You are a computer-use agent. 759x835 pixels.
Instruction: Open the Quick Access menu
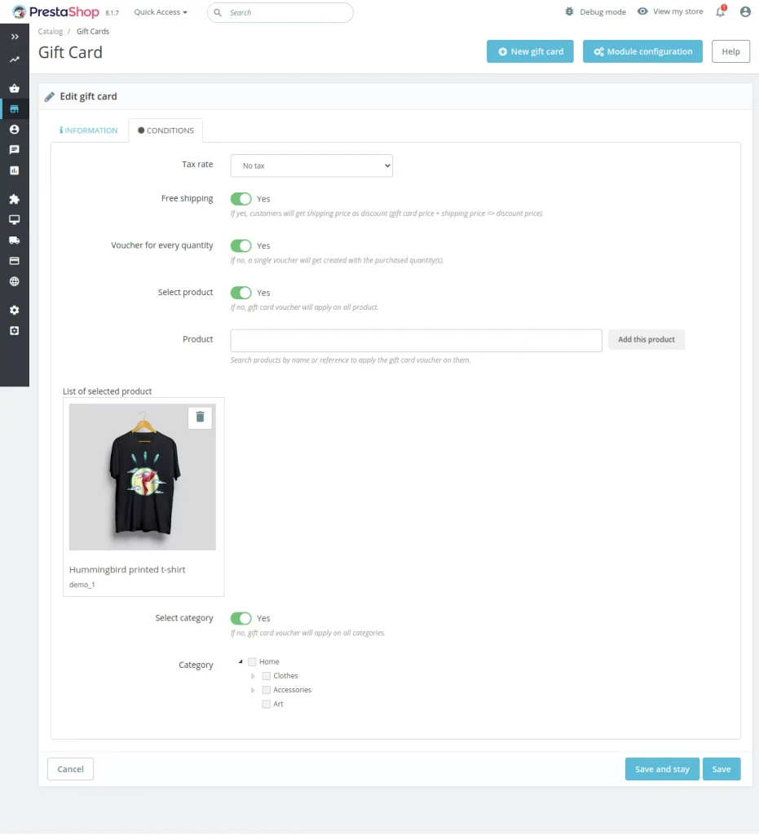(x=160, y=11)
